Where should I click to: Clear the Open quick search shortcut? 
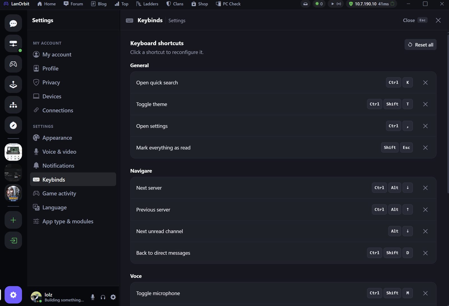[x=425, y=83]
